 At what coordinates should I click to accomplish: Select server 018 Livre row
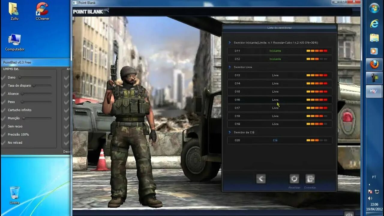coord(280,116)
